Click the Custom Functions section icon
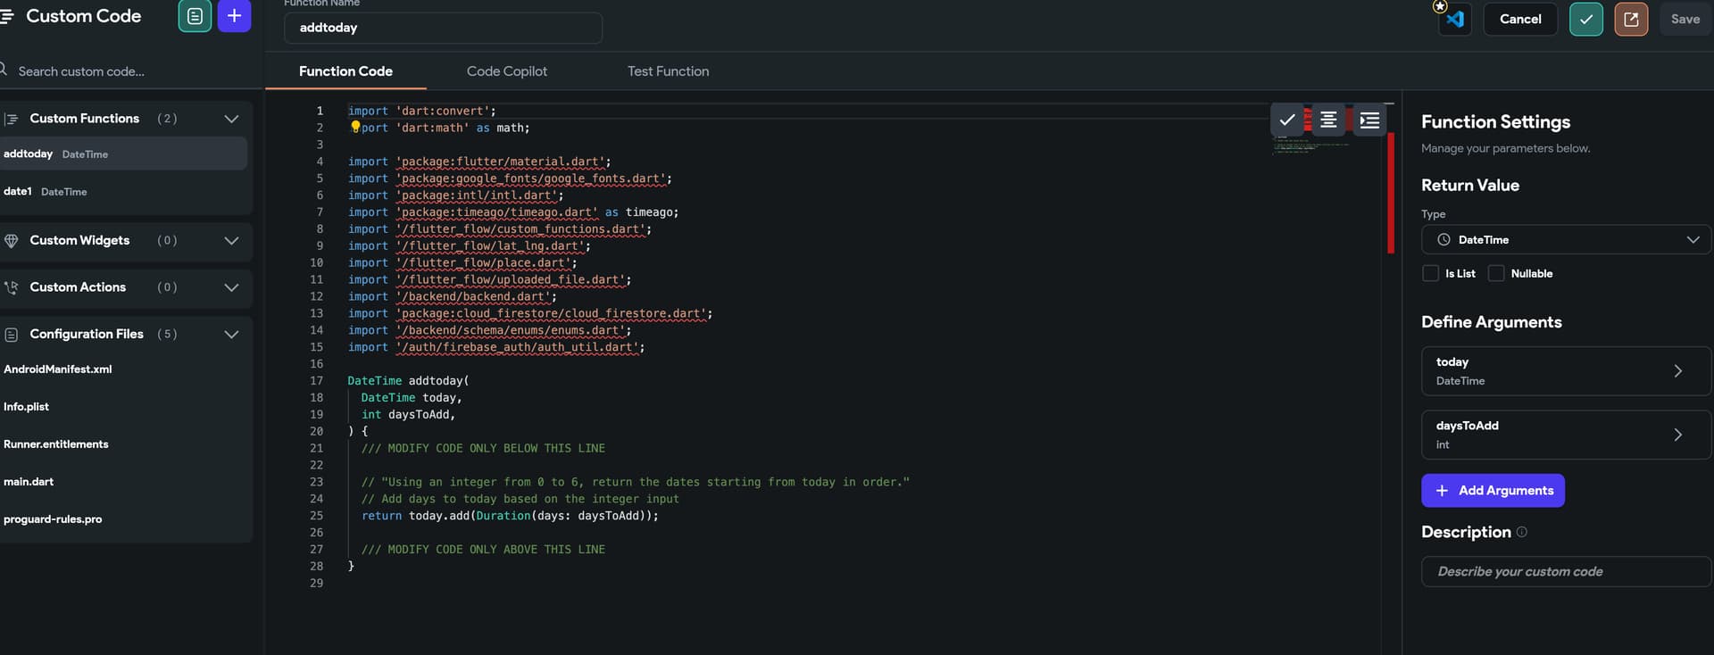The width and height of the screenshot is (1714, 655). [12, 119]
